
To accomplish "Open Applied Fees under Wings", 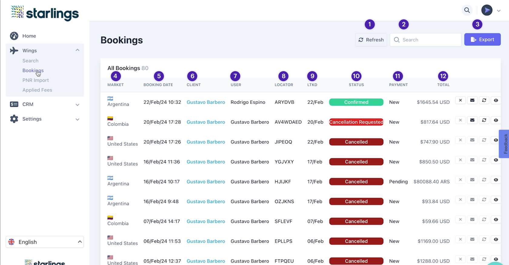I will pyautogui.click(x=37, y=90).
